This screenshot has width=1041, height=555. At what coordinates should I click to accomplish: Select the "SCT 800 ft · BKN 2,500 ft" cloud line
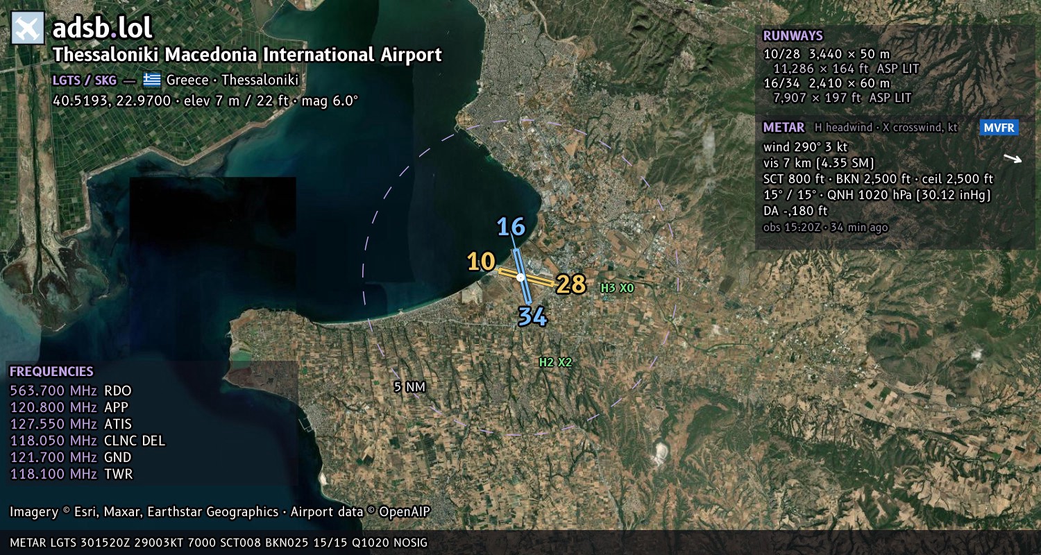pos(878,179)
